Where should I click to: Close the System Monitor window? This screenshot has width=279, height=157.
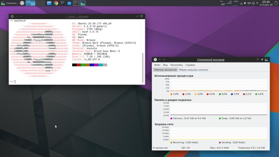point(155,60)
